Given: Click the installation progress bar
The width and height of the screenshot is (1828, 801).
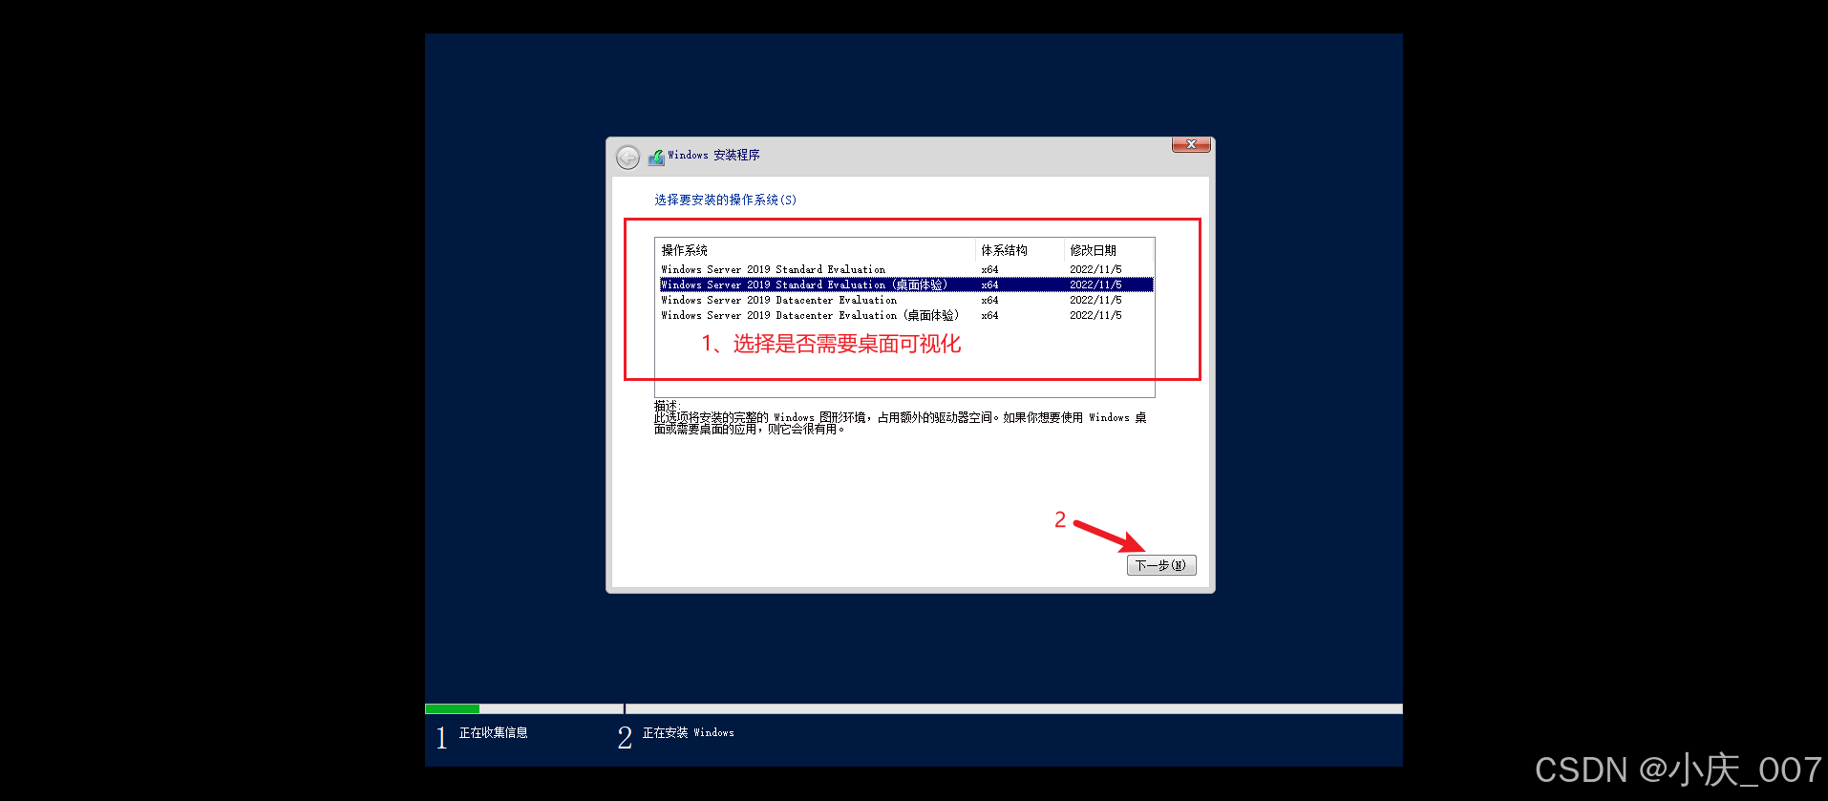Looking at the screenshot, I should (x=913, y=708).
